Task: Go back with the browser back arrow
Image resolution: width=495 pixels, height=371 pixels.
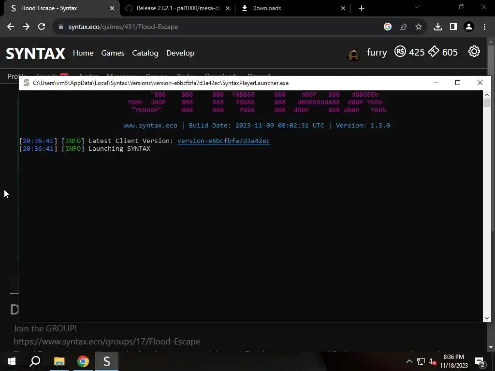Action: click(11, 27)
